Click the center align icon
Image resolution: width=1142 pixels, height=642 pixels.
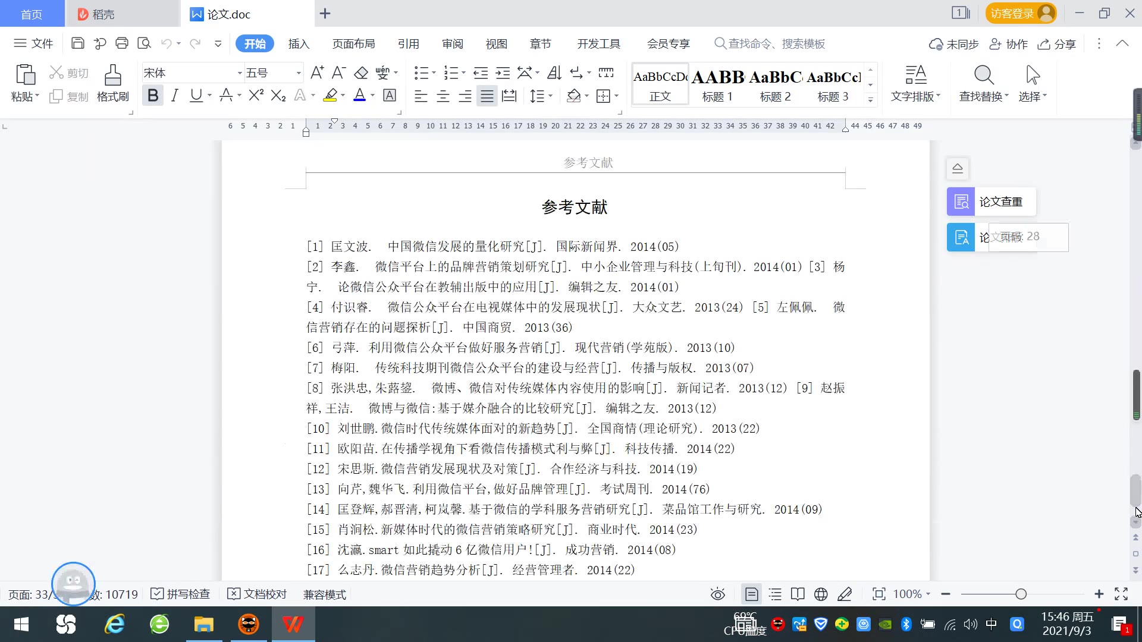[443, 96]
